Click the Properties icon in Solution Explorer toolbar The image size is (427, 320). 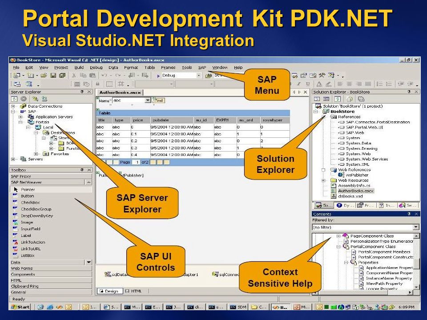361,99
